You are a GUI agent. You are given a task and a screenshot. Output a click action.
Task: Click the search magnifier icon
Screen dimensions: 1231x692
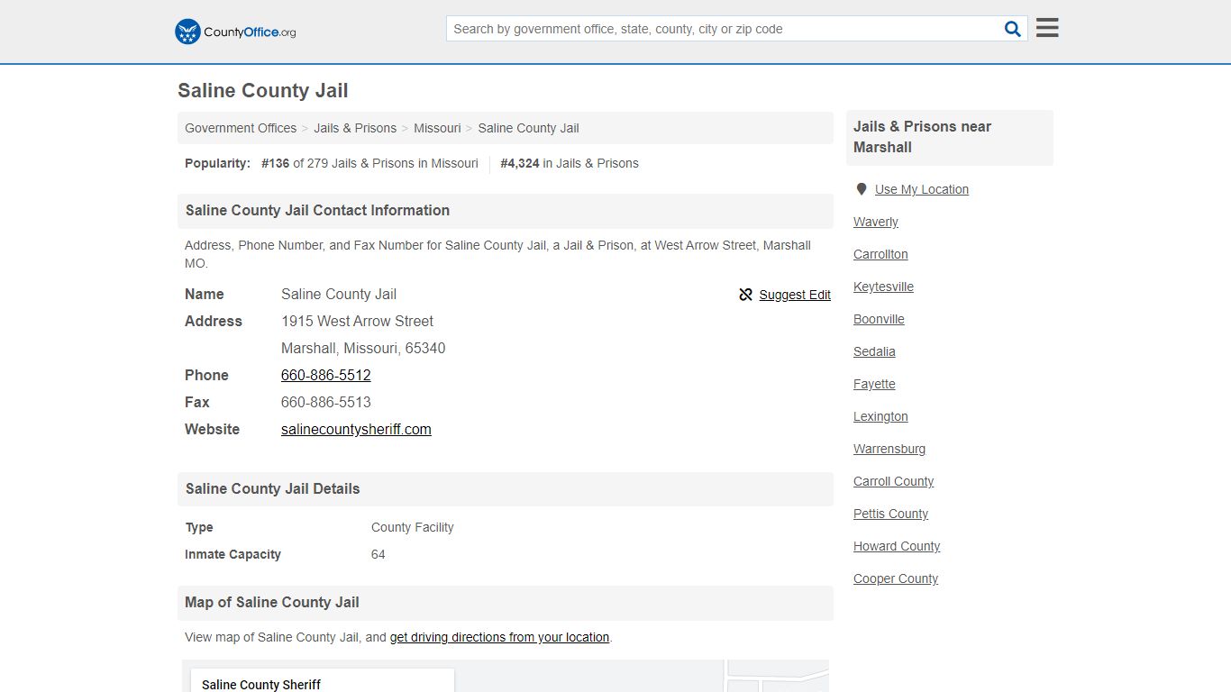[x=1013, y=29]
